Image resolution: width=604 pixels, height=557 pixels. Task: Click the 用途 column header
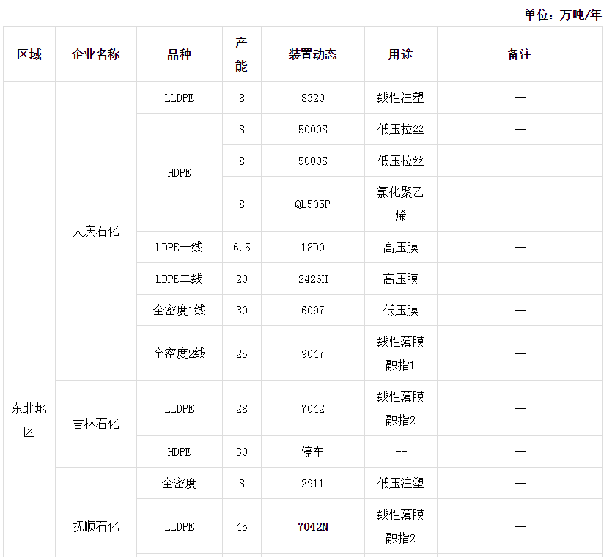coord(401,54)
